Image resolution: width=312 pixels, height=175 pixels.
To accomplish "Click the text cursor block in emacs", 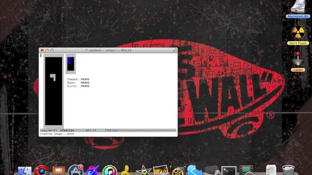I will [41, 55].
